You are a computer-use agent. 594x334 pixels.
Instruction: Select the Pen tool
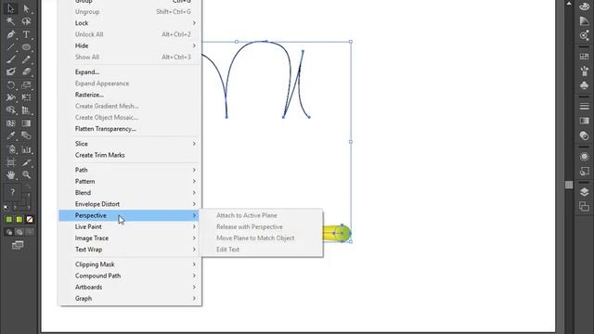[x=10, y=34]
